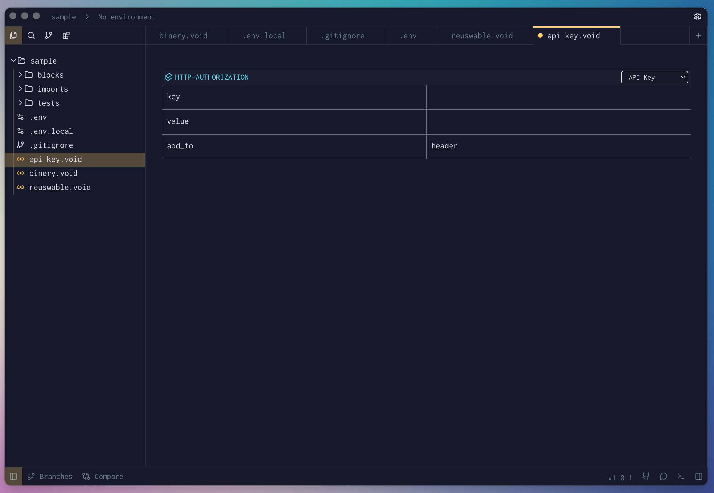Click the file explorer icon in sidebar toolbar
The height and width of the screenshot is (493, 714).
pos(13,35)
